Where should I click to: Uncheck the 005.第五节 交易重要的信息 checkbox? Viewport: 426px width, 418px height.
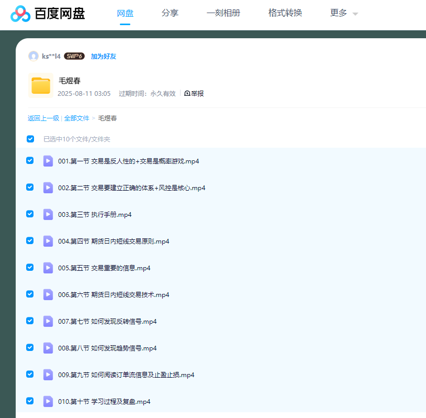click(x=30, y=267)
